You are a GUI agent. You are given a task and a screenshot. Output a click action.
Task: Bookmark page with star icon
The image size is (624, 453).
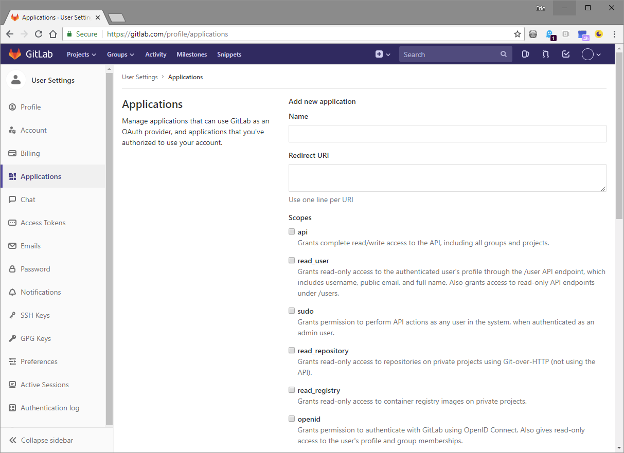point(517,34)
